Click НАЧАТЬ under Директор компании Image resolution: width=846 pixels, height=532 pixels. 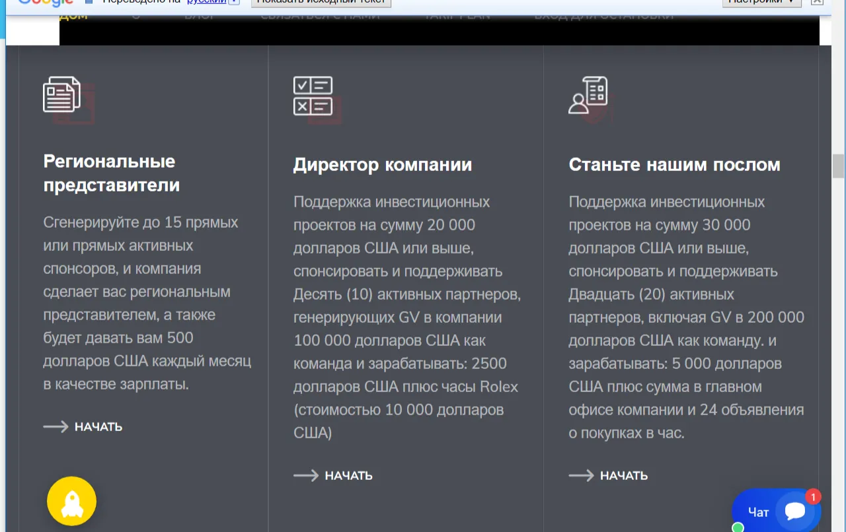349,476
